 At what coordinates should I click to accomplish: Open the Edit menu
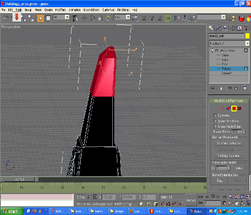10,9
